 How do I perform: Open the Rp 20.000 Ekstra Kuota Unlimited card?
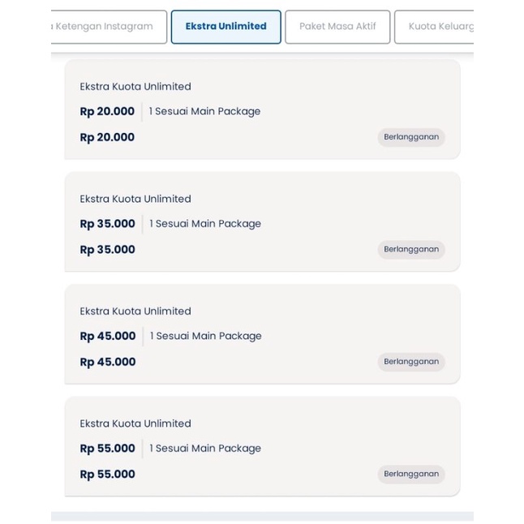tap(262, 110)
